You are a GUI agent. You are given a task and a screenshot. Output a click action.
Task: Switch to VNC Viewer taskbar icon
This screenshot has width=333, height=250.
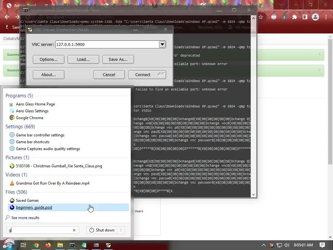click(108, 245)
